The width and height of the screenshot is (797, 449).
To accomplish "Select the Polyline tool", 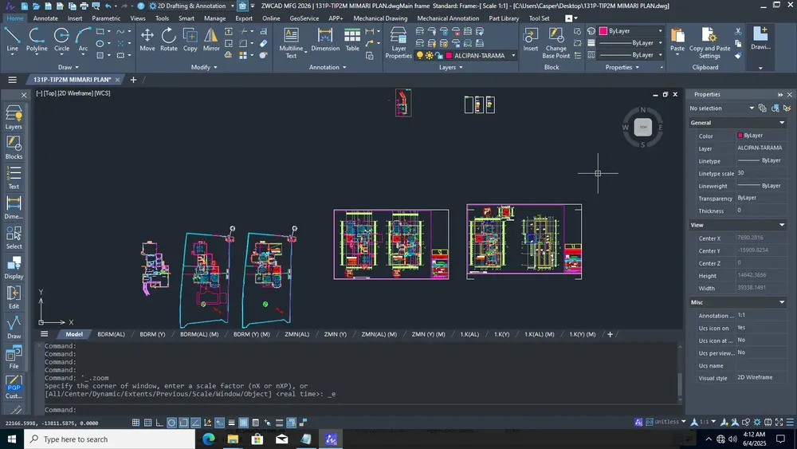I will [36, 40].
